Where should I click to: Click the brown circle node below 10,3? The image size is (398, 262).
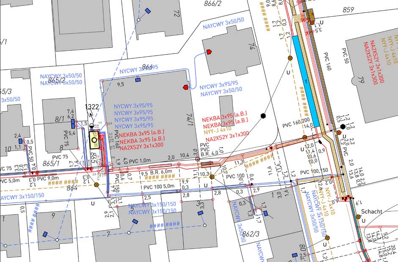[x=212, y=177]
